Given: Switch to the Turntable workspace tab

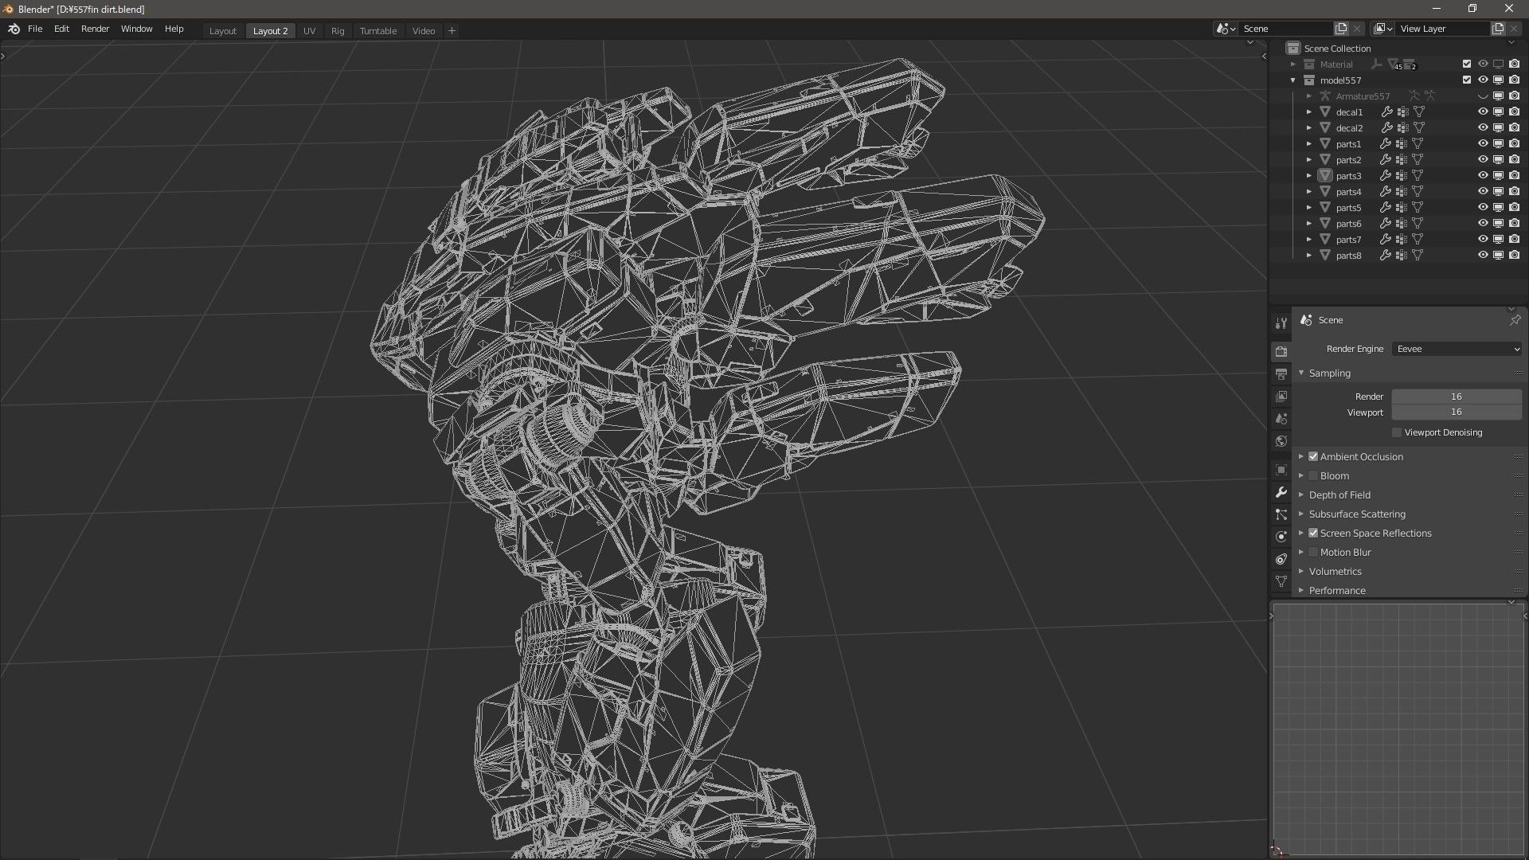Looking at the screenshot, I should pos(378,31).
